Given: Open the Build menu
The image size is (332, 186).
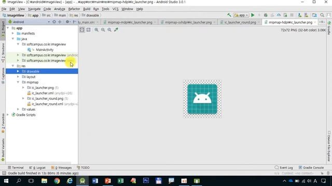Looking at the screenshot, I should 87,9.
